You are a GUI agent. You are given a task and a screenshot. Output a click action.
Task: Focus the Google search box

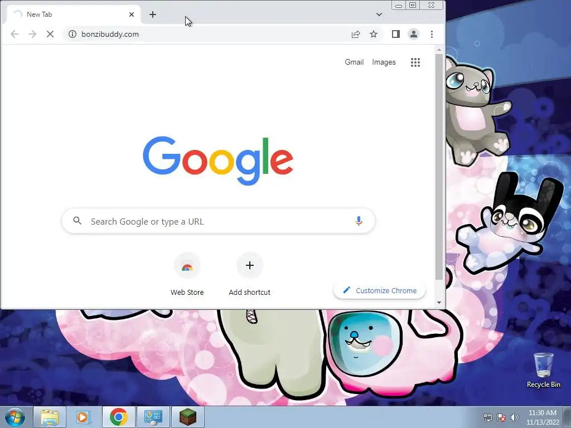click(x=218, y=221)
